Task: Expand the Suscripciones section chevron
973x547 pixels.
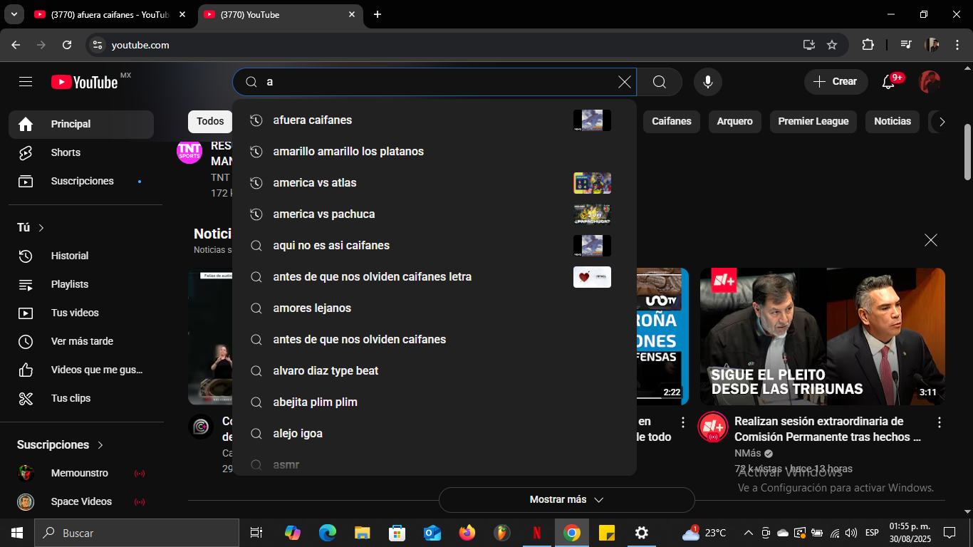Action: (100, 445)
